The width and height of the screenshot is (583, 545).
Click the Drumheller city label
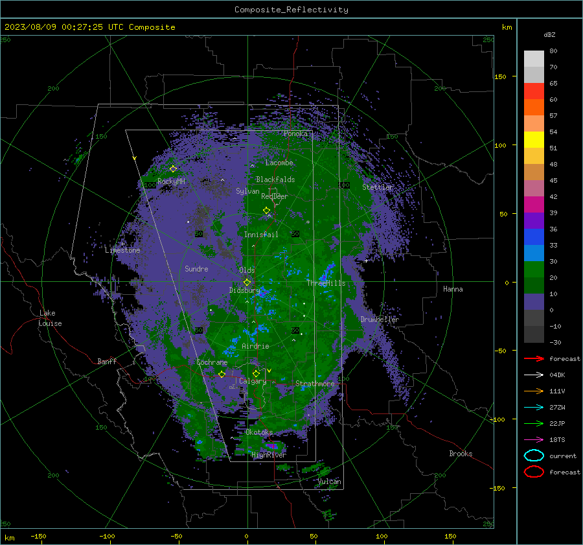(380, 319)
